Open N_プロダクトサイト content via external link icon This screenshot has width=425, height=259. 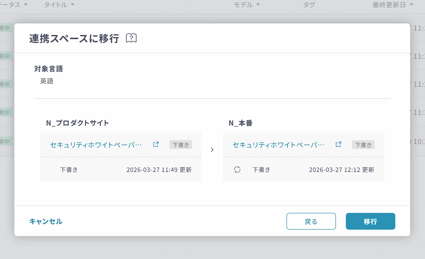[x=156, y=144]
